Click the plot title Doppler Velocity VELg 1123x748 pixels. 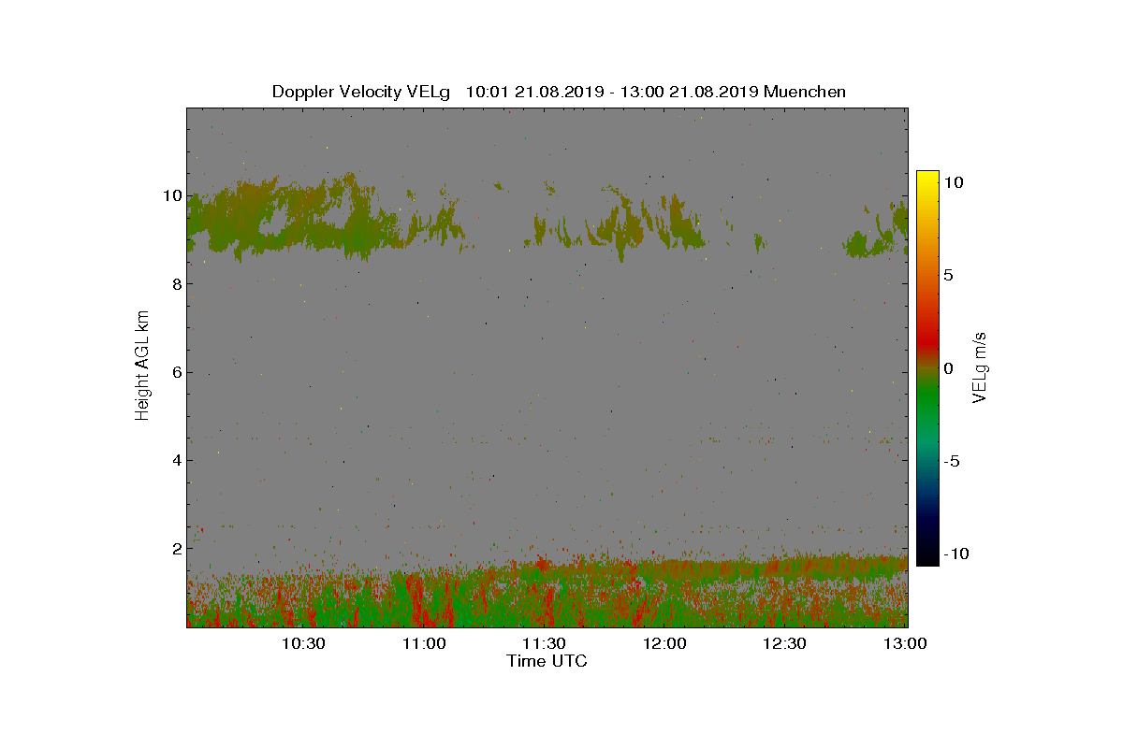360,92
